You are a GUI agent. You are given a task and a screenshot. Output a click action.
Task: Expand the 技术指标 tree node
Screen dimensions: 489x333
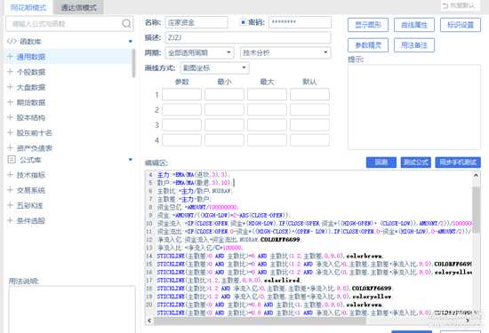[x=10, y=175]
